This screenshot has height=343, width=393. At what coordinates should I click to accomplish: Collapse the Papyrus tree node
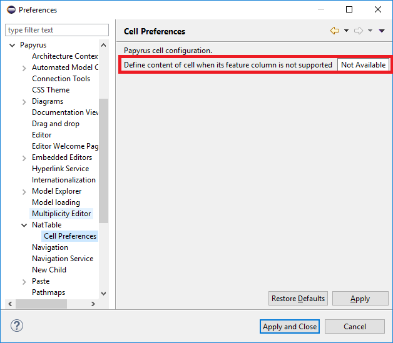click(12, 45)
